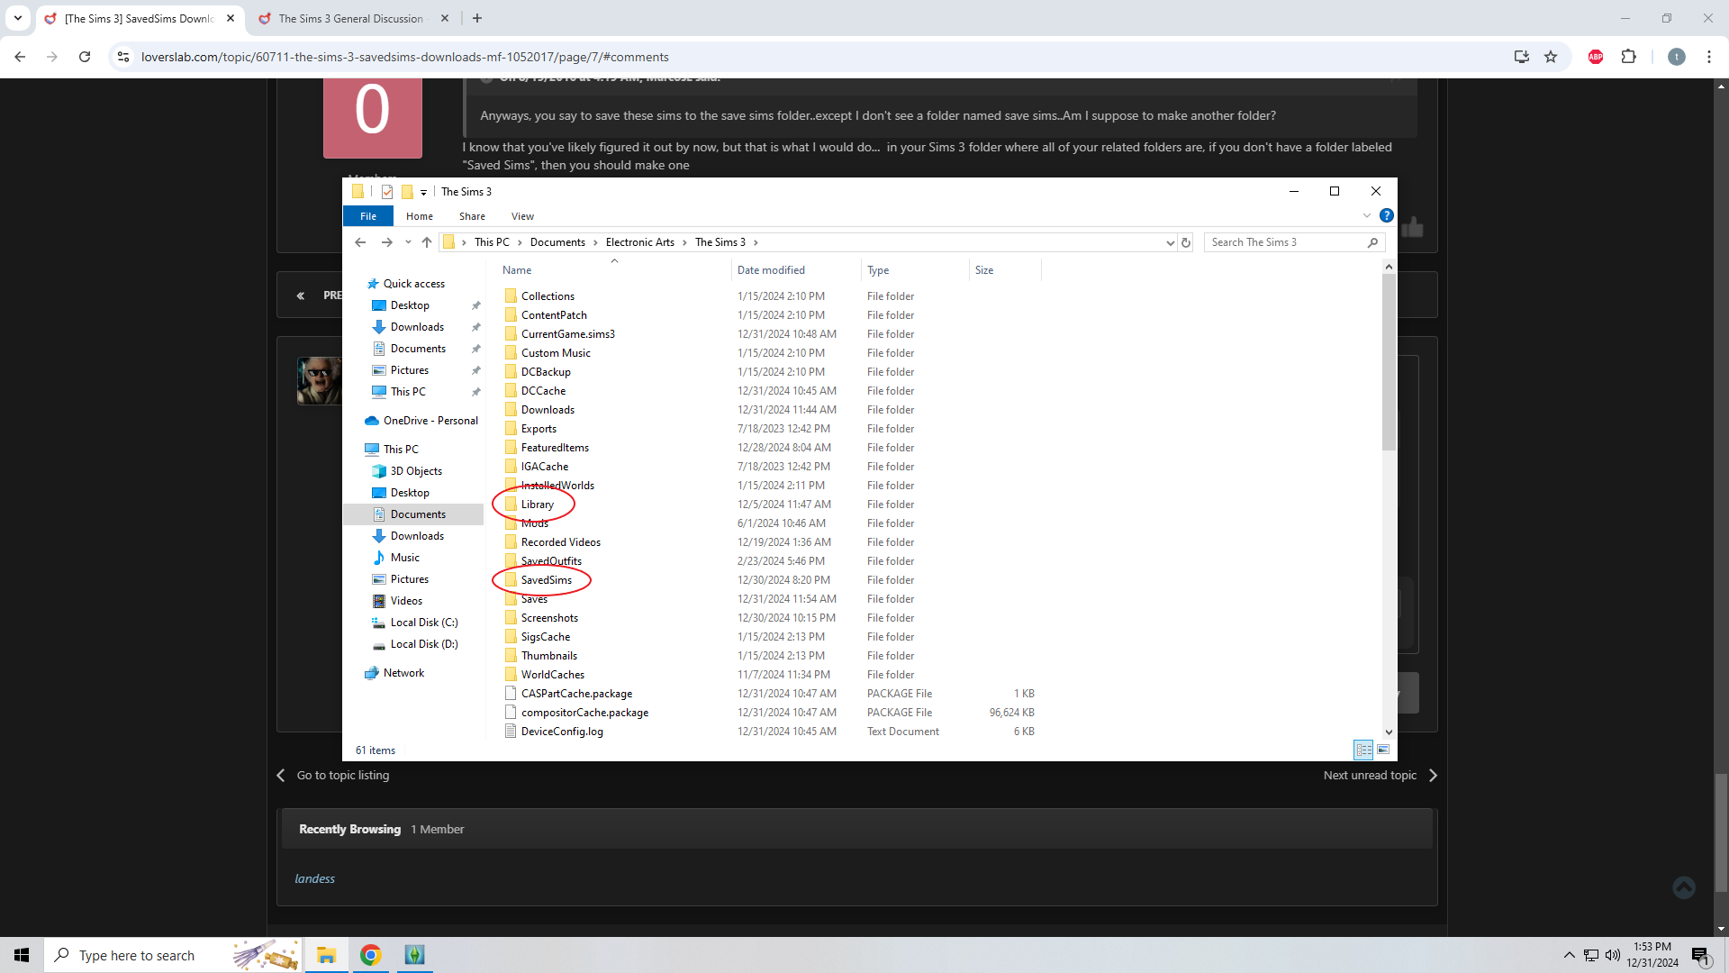Open the Chrome profile avatar
Screen dimensions: 1729x973
click(1676, 57)
